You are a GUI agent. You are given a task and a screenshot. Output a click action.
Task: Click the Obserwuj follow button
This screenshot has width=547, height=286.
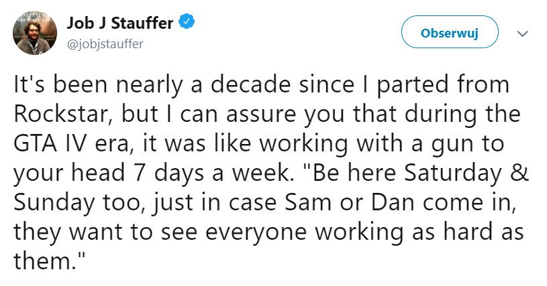pyautogui.click(x=449, y=34)
